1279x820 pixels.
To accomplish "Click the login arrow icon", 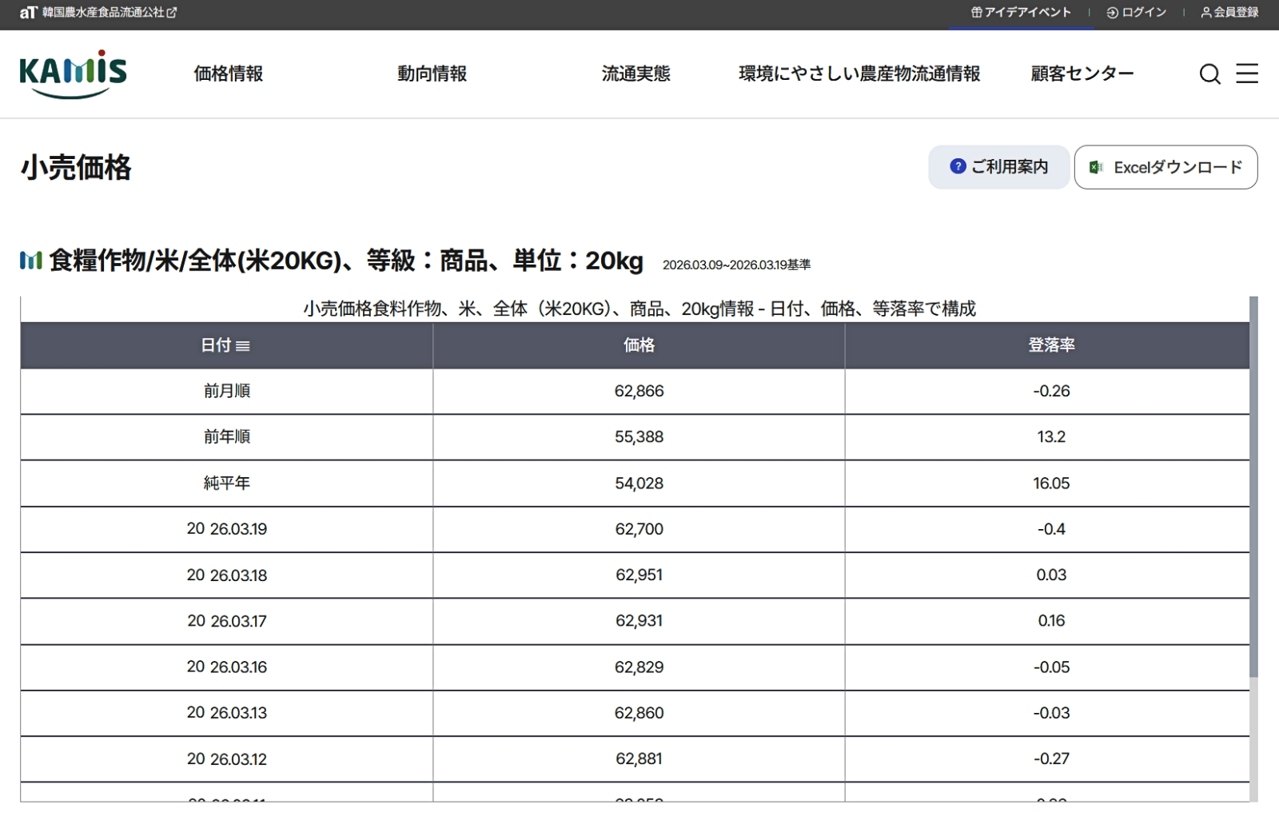I will 1112,13.
